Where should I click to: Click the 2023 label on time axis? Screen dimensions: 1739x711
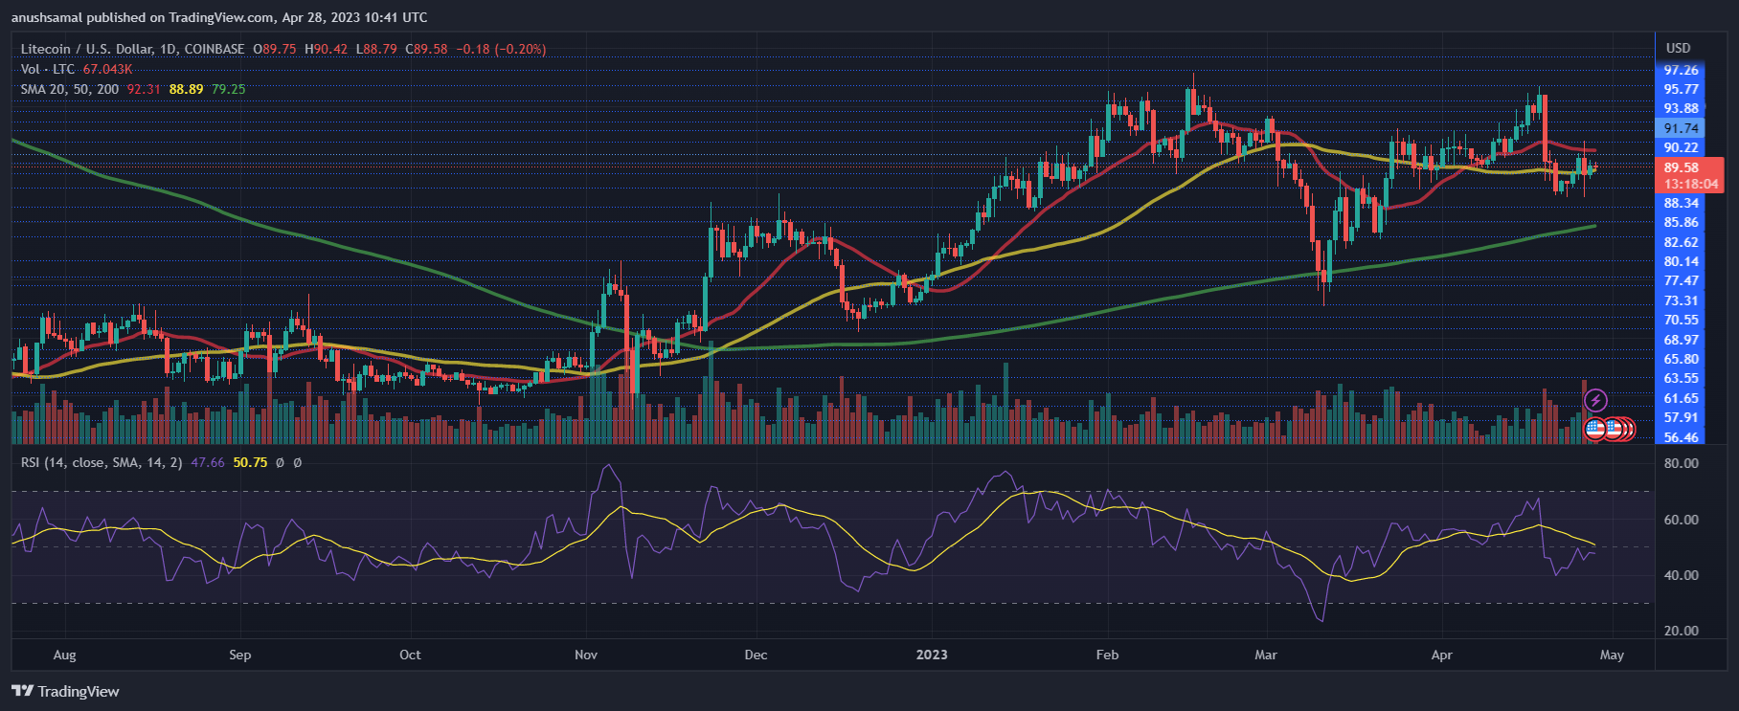(932, 655)
